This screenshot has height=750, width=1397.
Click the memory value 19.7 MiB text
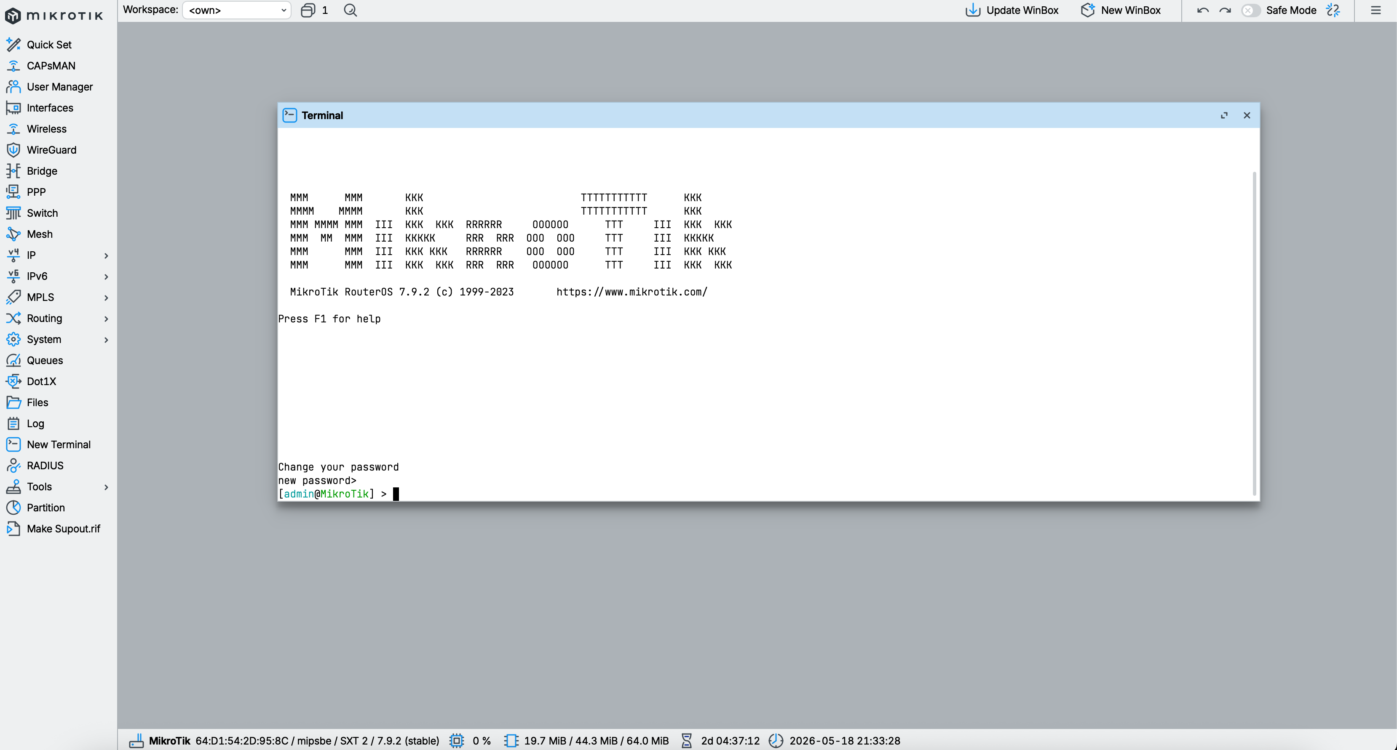point(544,740)
